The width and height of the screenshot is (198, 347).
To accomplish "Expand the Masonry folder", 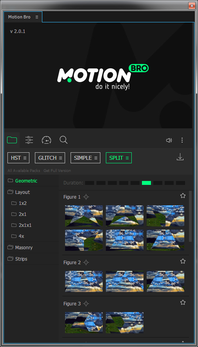I will point(31,247).
